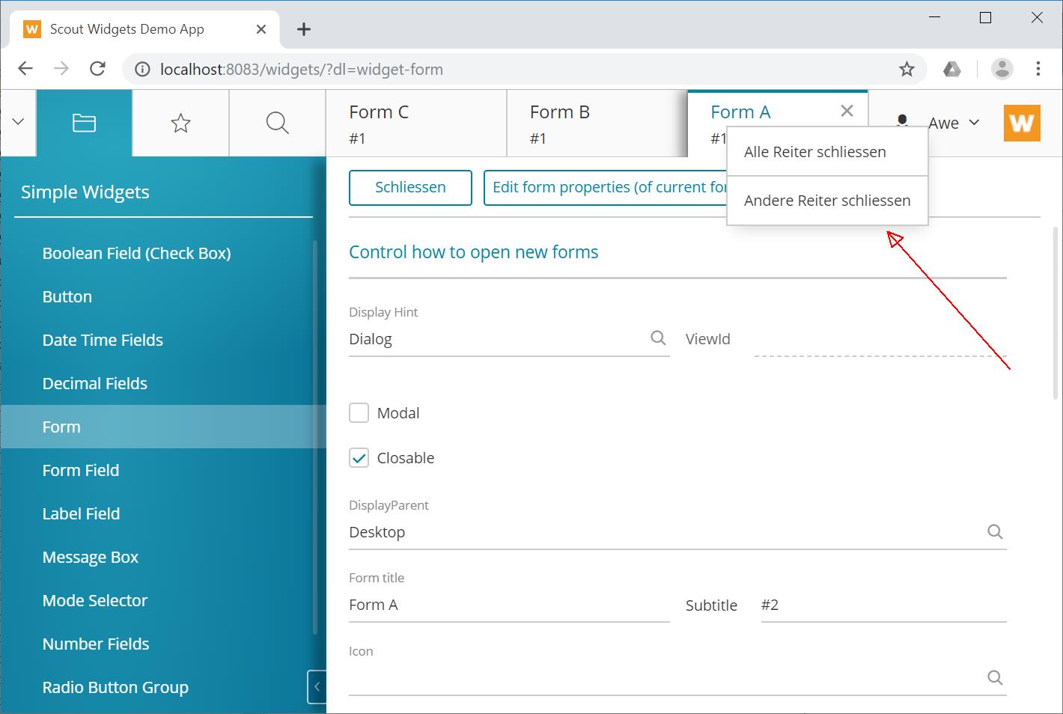Click the browser address bar URL
Image resolution: width=1063 pixels, height=714 pixels.
coord(302,70)
